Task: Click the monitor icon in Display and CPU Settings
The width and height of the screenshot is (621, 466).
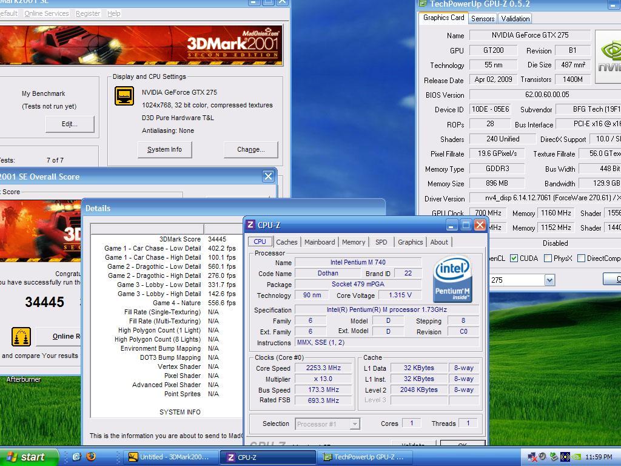Action: click(x=124, y=95)
